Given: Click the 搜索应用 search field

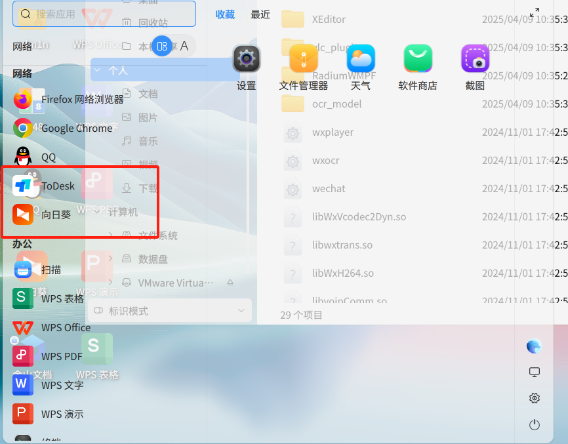Looking at the screenshot, I should tap(104, 14).
